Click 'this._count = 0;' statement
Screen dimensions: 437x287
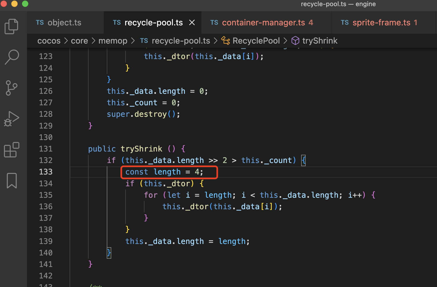[143, 103]
